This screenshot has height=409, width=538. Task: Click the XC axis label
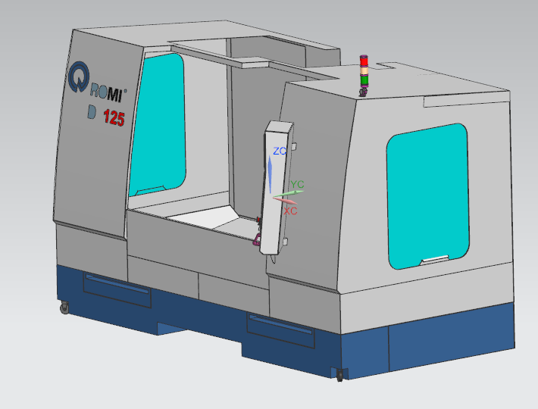point(290,211)
